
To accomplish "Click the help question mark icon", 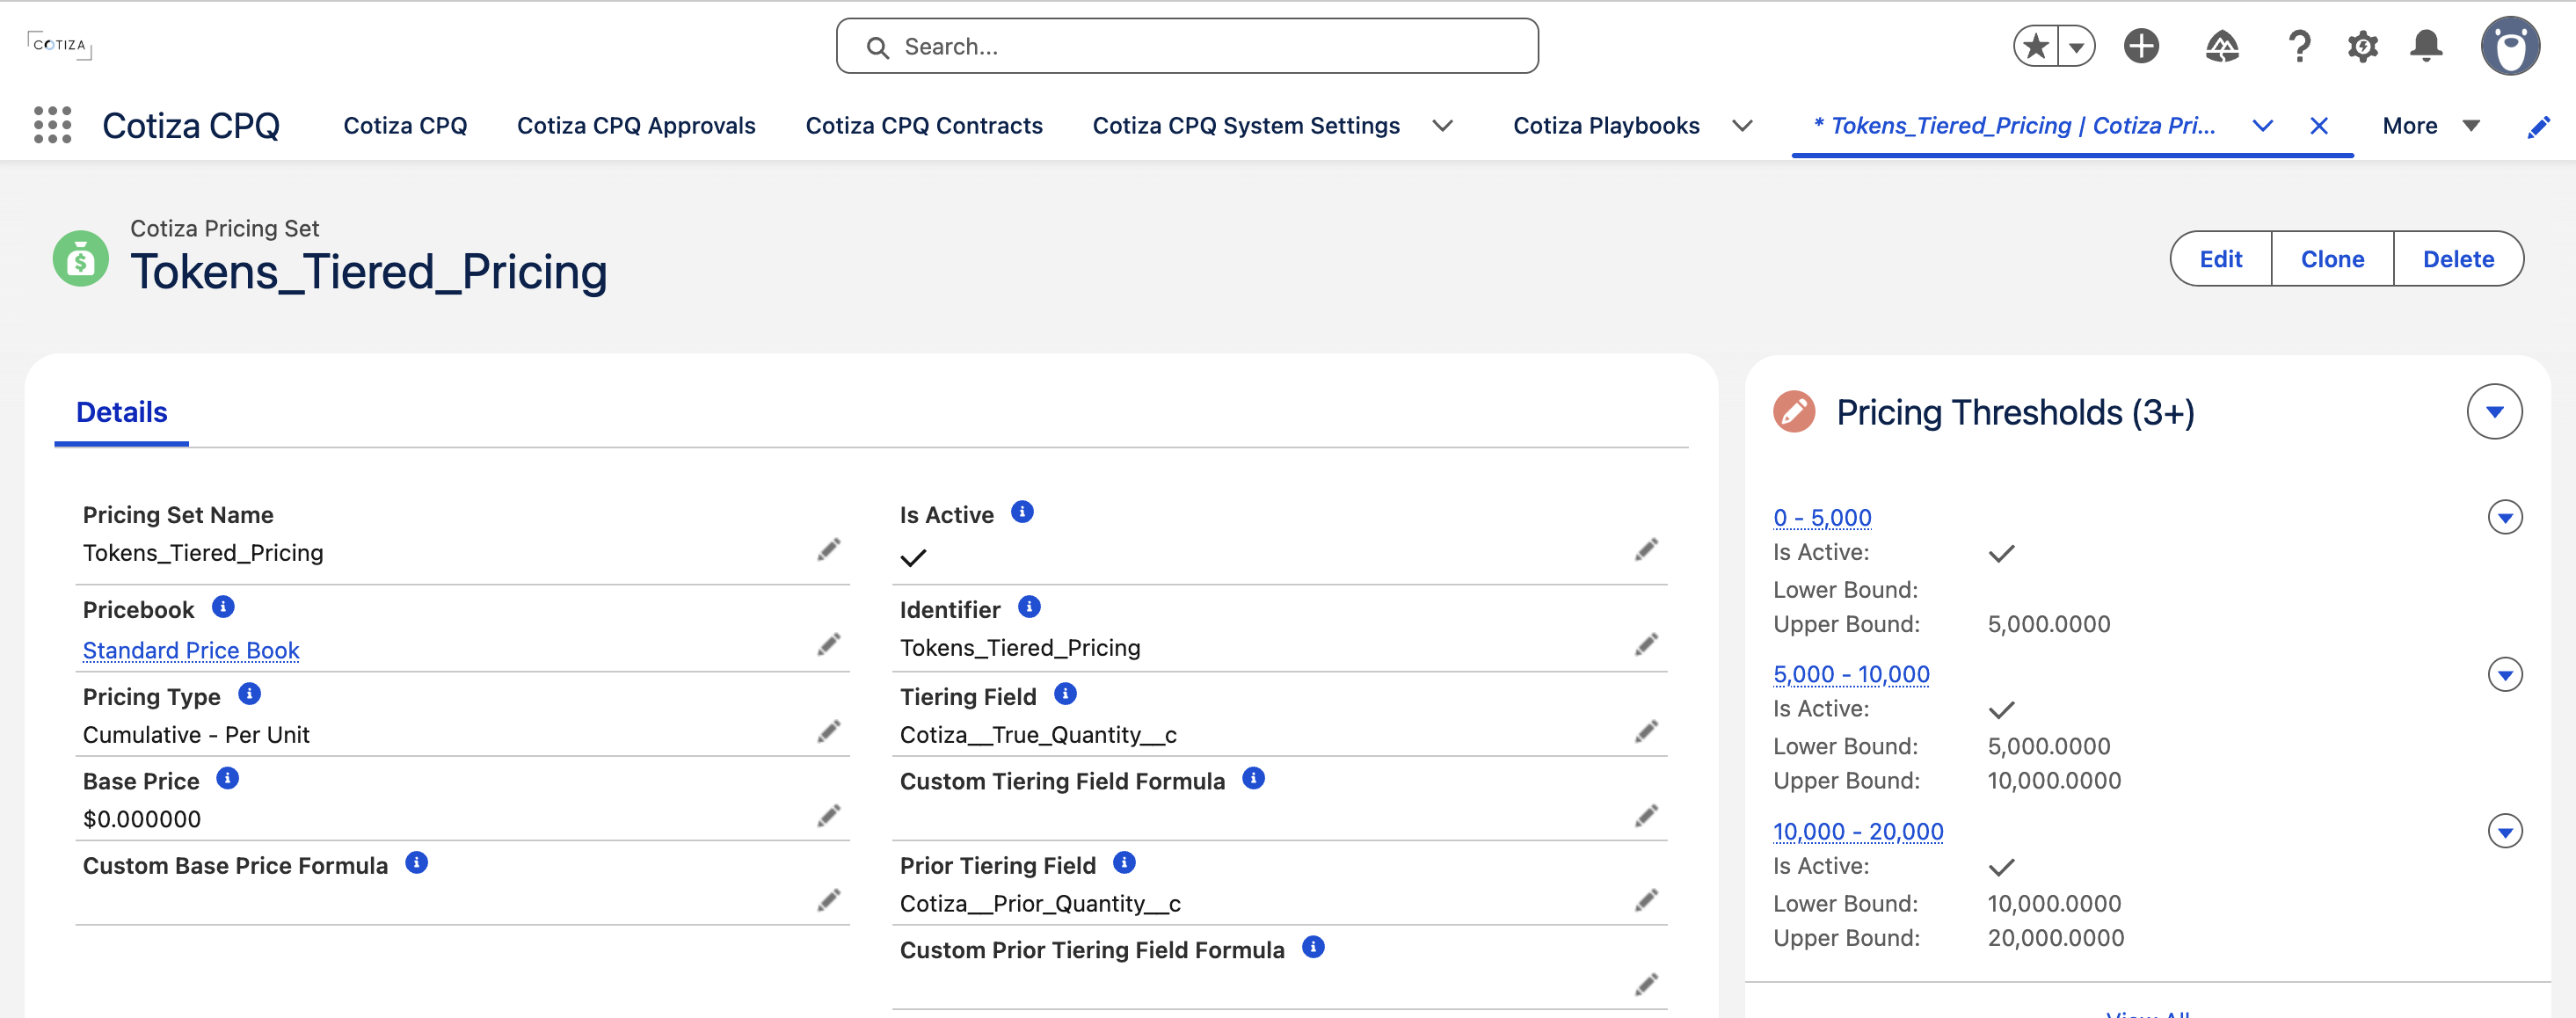I will pyautogui.click(x=2299, y=46).
